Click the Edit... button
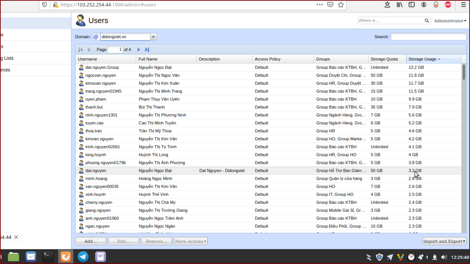 click(x=124, y=241)
